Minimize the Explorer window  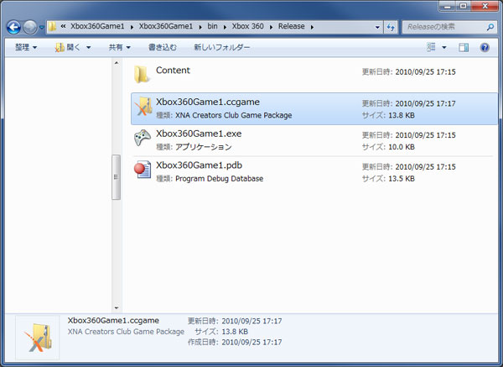tap(447, 6)
